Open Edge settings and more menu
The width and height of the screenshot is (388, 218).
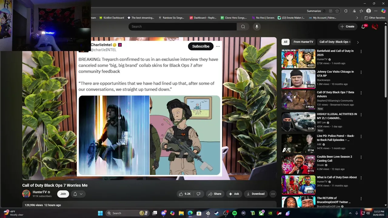376,11
